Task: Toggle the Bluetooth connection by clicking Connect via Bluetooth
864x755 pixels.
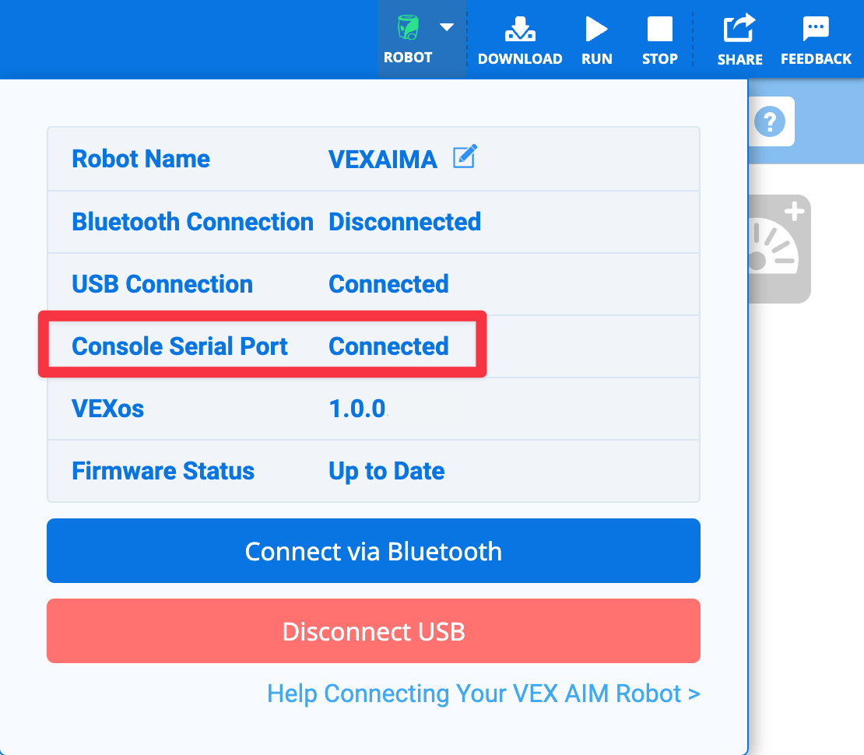Action: [x=373, y=550]
